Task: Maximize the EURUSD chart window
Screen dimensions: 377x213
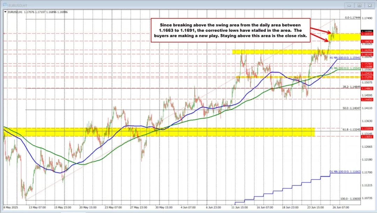Action: tap(359, 5)
